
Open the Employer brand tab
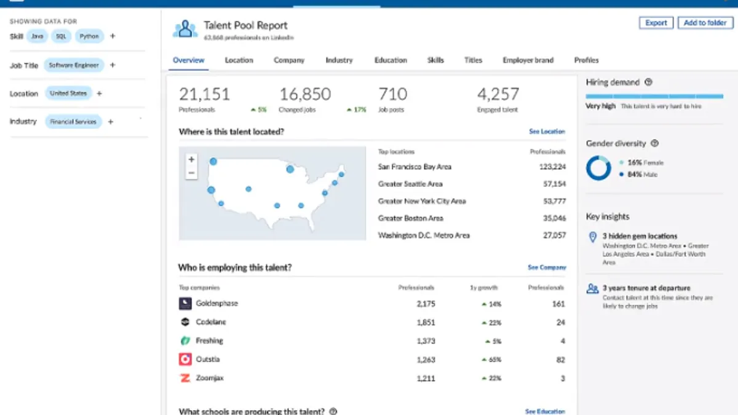(528, 60)
